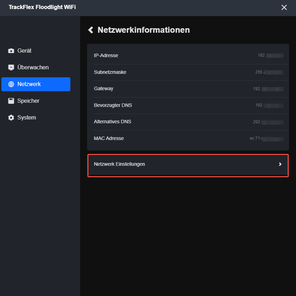Go to the System section

[36, 118]
